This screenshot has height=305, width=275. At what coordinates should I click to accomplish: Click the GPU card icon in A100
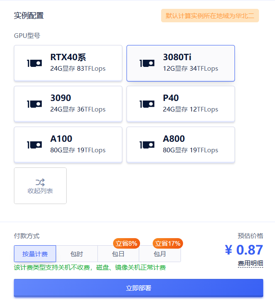click(34, 145)
